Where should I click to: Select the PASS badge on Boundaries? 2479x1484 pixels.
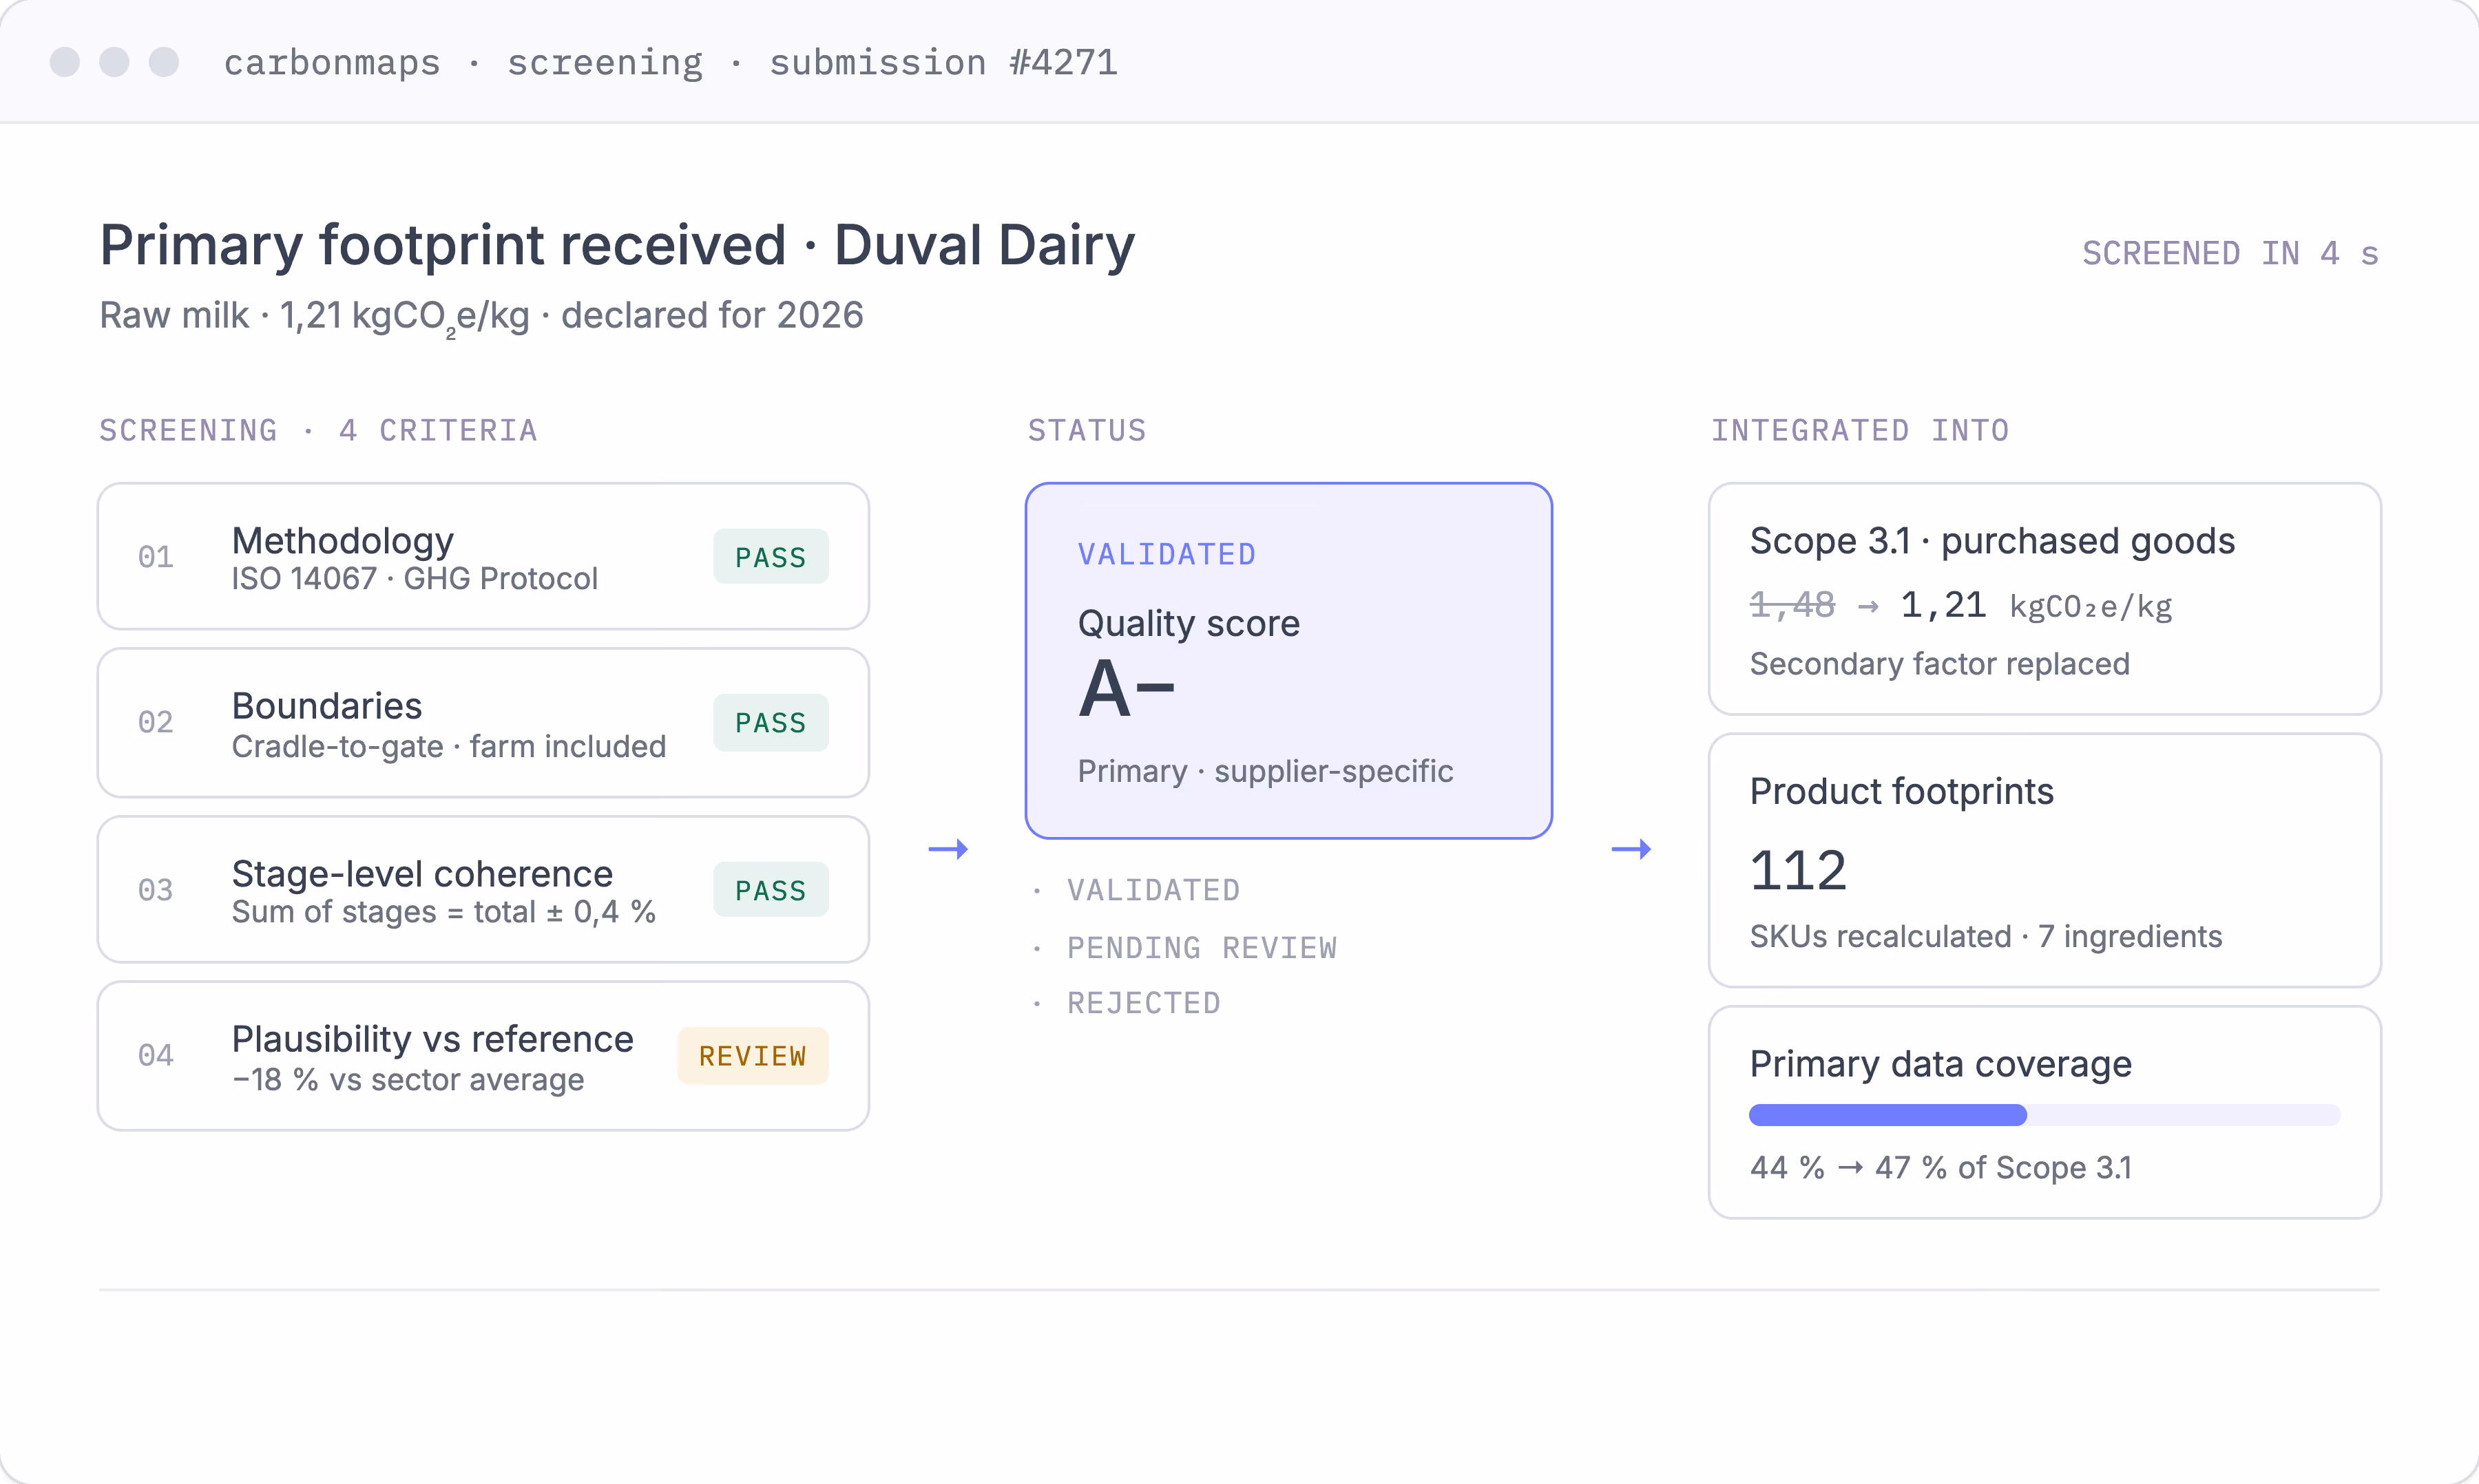click(771, 722)
